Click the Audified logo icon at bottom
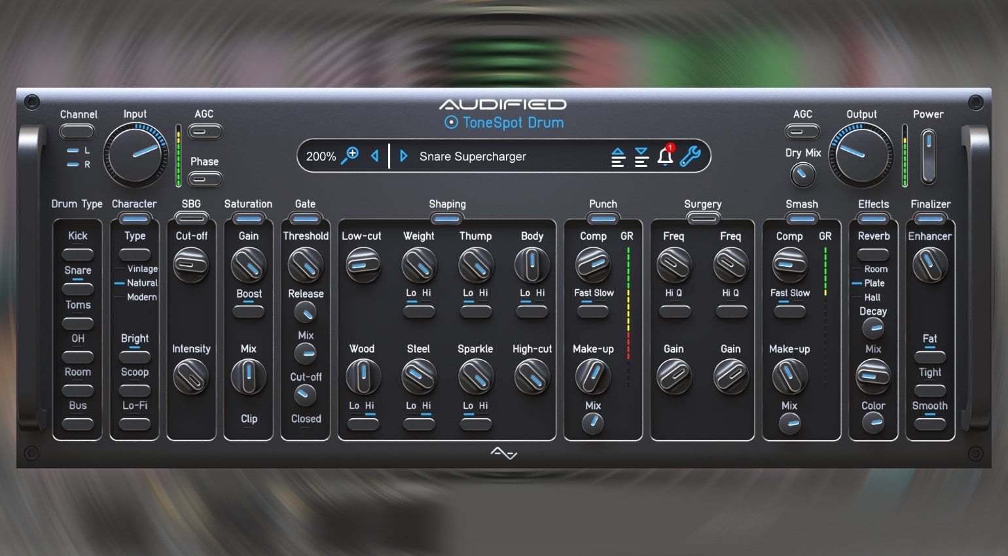This screenshot has width=1008, height=556. 503,453
